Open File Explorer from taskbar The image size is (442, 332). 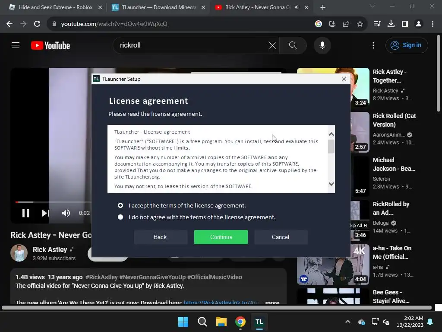221,322
